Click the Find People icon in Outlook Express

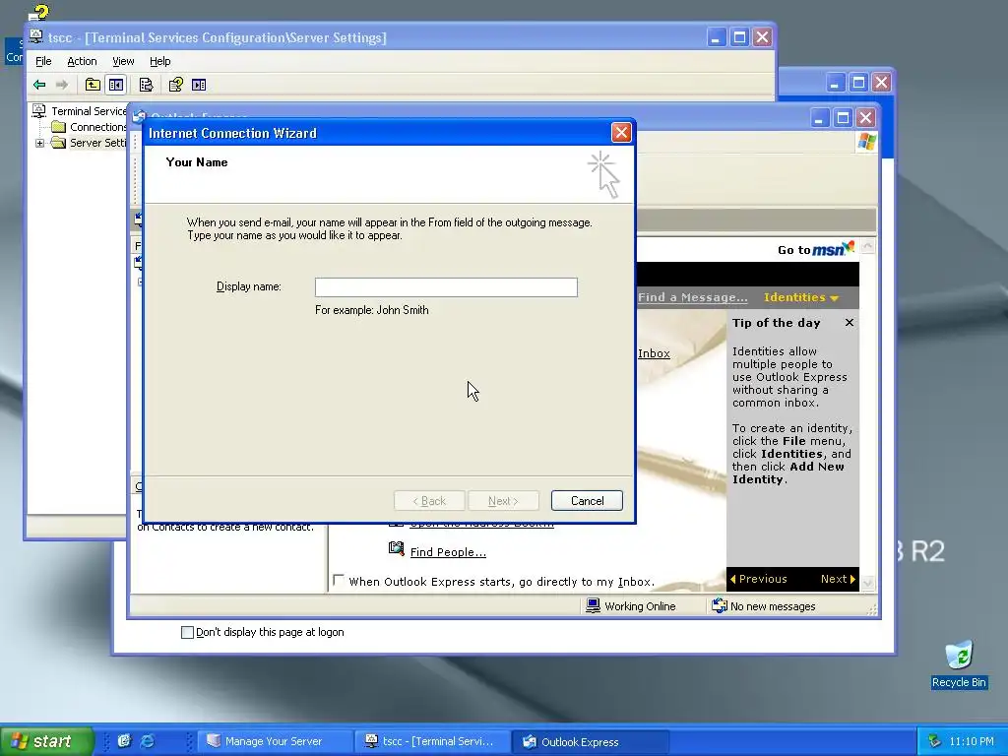tap(397, 549)
